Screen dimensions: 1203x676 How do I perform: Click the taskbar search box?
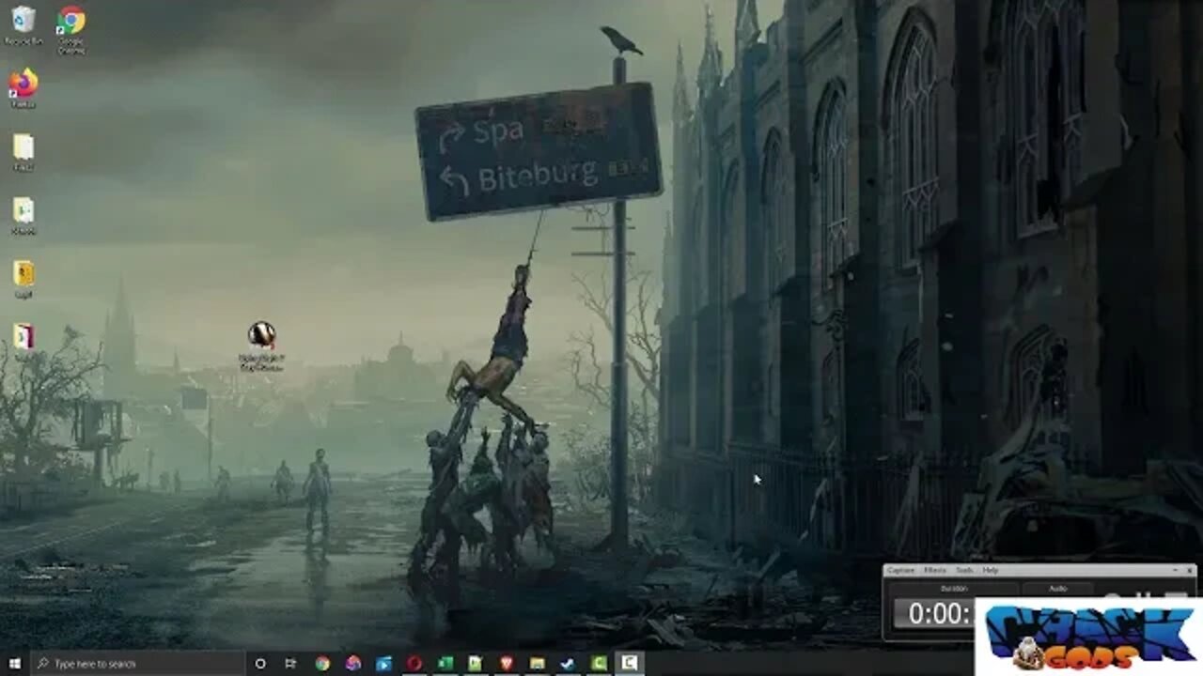[x=138, y=664]
